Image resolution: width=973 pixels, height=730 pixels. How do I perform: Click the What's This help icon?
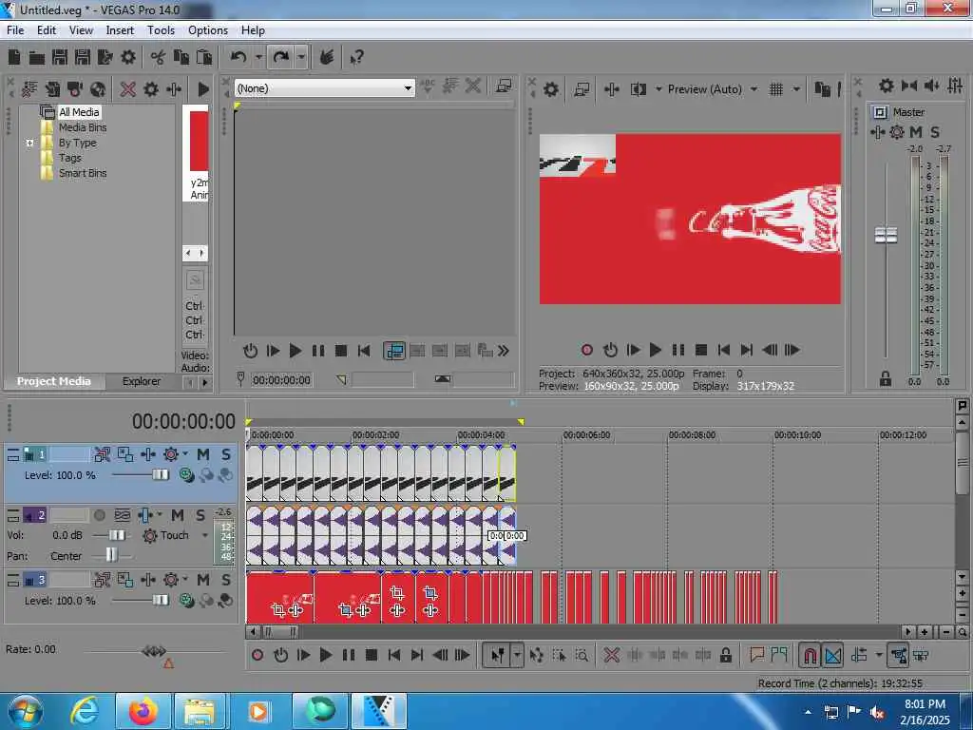coord(356,58)
